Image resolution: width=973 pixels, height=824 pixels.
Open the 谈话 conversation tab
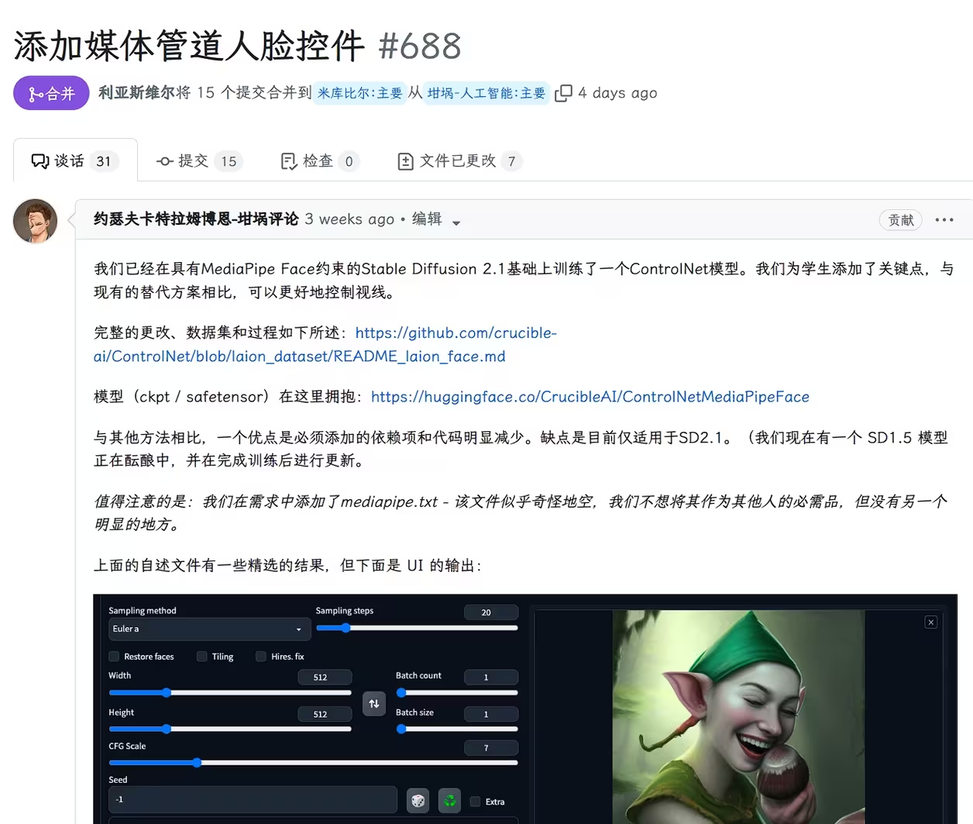tap(75, 160)
